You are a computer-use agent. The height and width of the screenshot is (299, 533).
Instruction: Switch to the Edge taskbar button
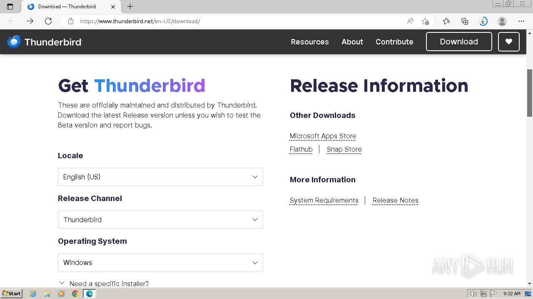pos(89,294)
